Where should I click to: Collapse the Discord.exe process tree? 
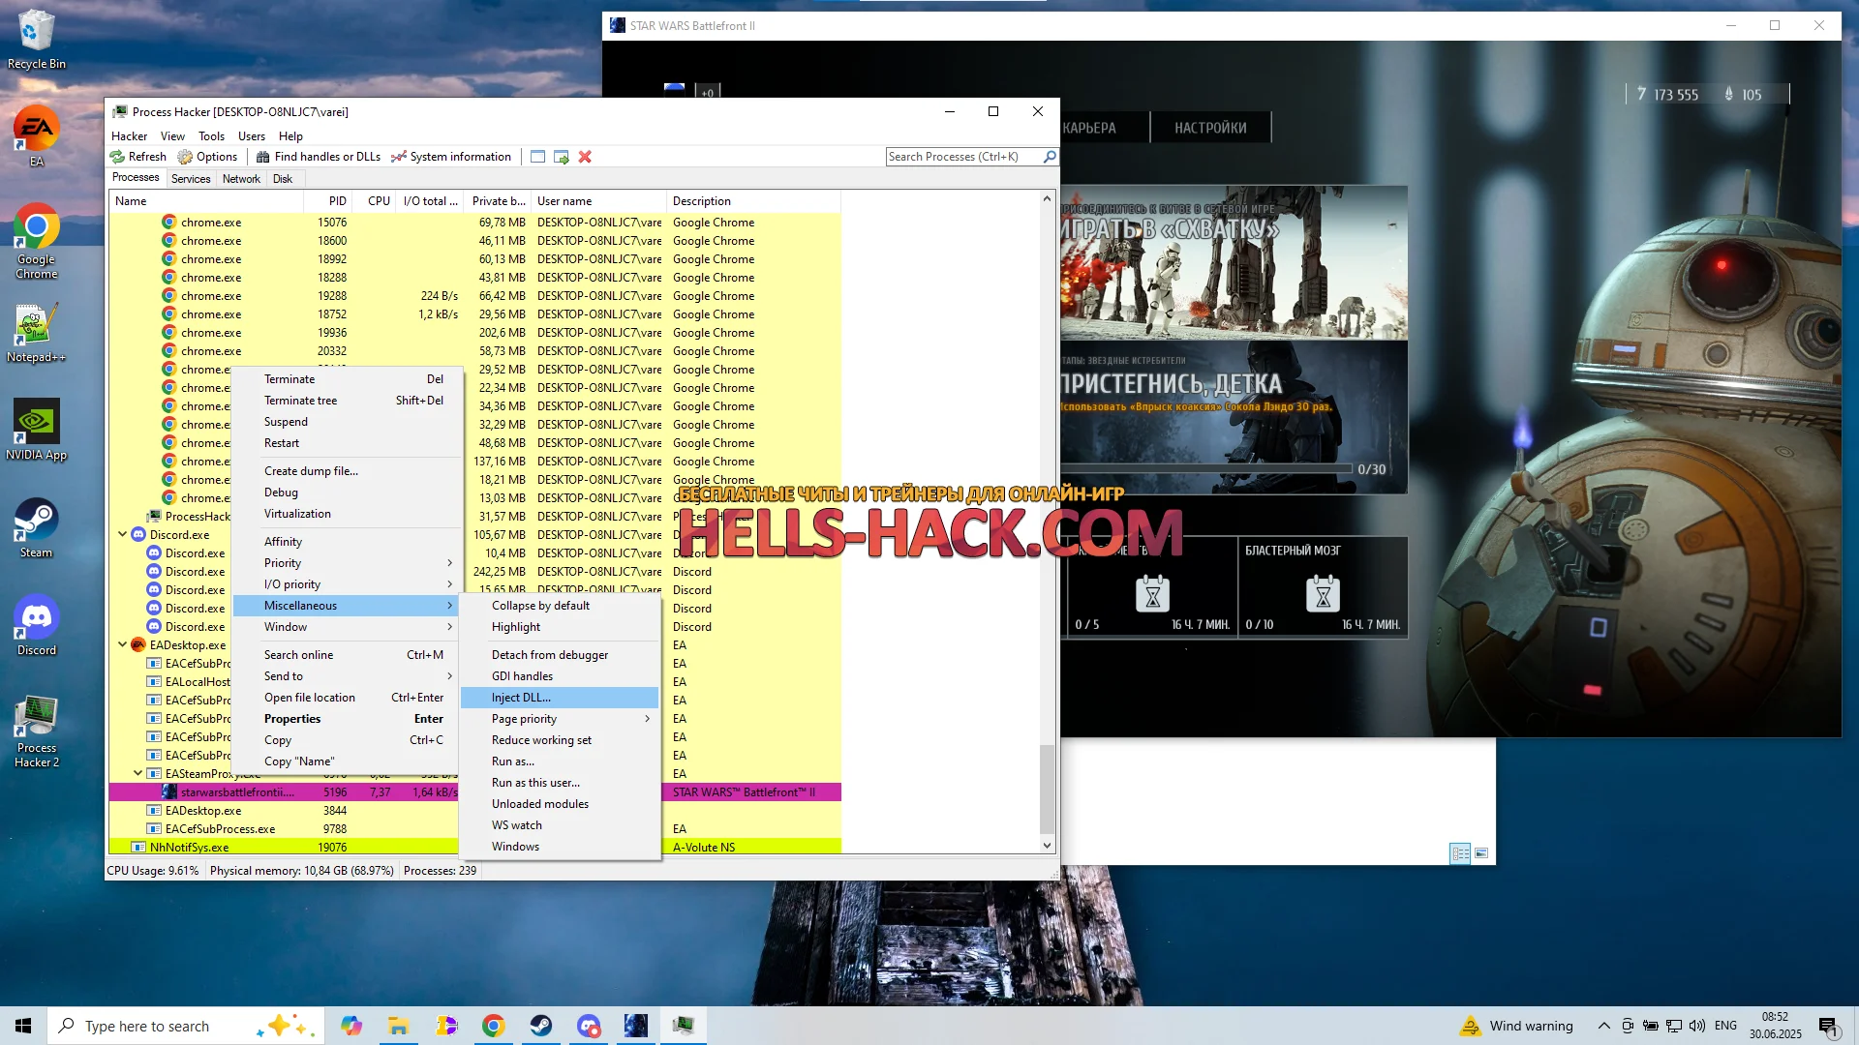coord(122,534)
